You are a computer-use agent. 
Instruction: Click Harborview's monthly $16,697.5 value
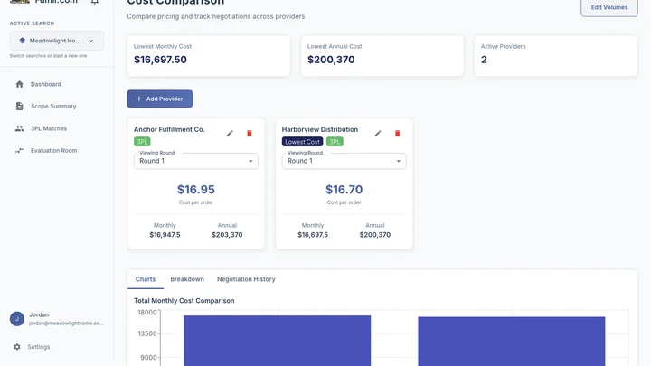(x=313, y=235)
